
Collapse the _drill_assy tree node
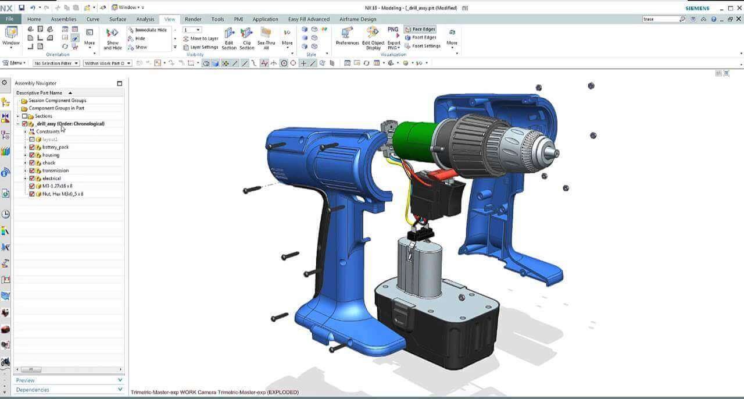[17, 124]
